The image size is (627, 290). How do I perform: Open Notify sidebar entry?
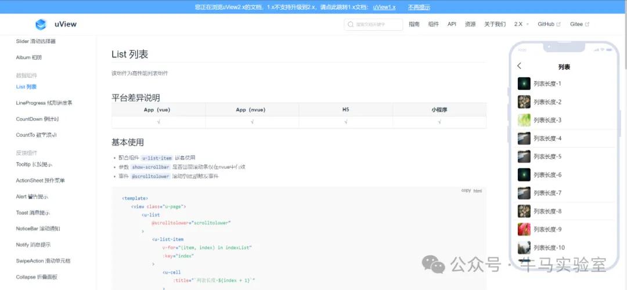click(x=33, y=245)
